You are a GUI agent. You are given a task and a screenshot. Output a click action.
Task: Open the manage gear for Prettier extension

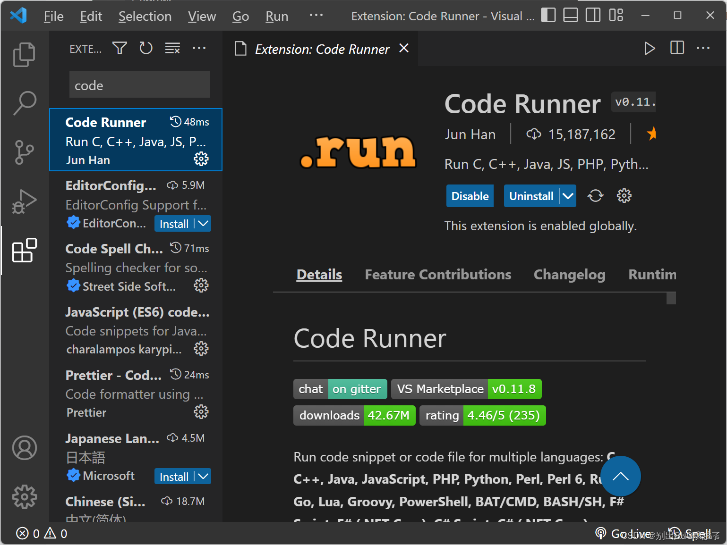201,412
